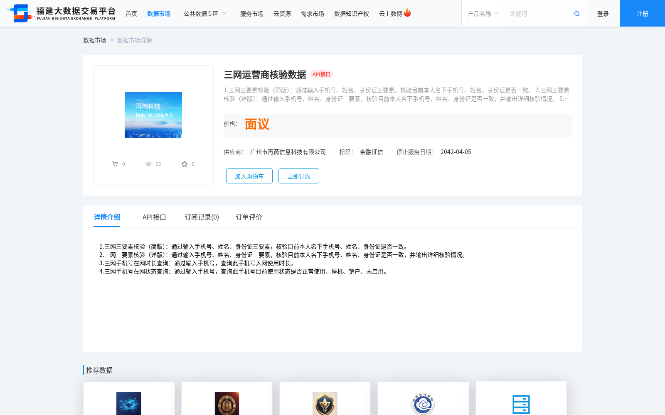Click the fire icon beside 云上数博
The height and width of the screenshot is (415, 665).
click(x=407, y=13)
